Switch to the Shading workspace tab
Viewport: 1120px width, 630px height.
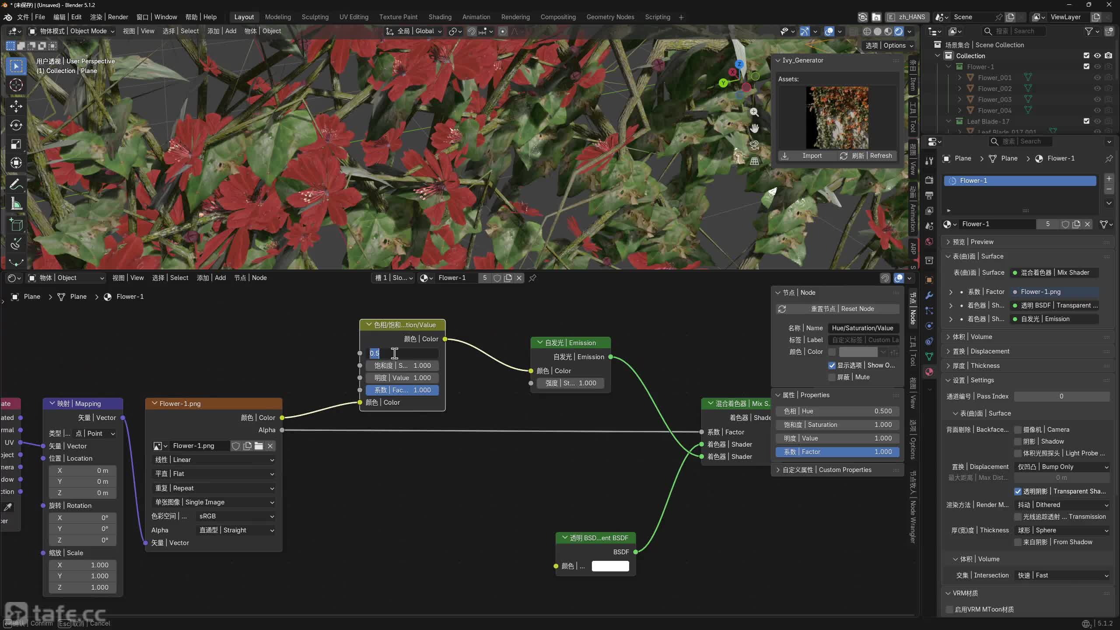coord(440,17)
